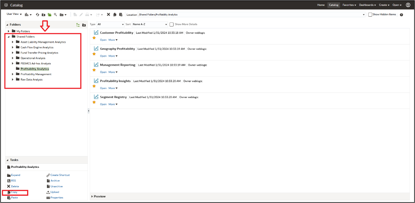Click the Refresh icon in the toolbar
This screenshot has height=203, width=415.
37,15
